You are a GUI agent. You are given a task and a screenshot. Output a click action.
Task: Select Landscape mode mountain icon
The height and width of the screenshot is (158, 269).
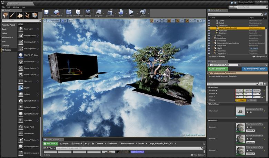pos(20,16)
